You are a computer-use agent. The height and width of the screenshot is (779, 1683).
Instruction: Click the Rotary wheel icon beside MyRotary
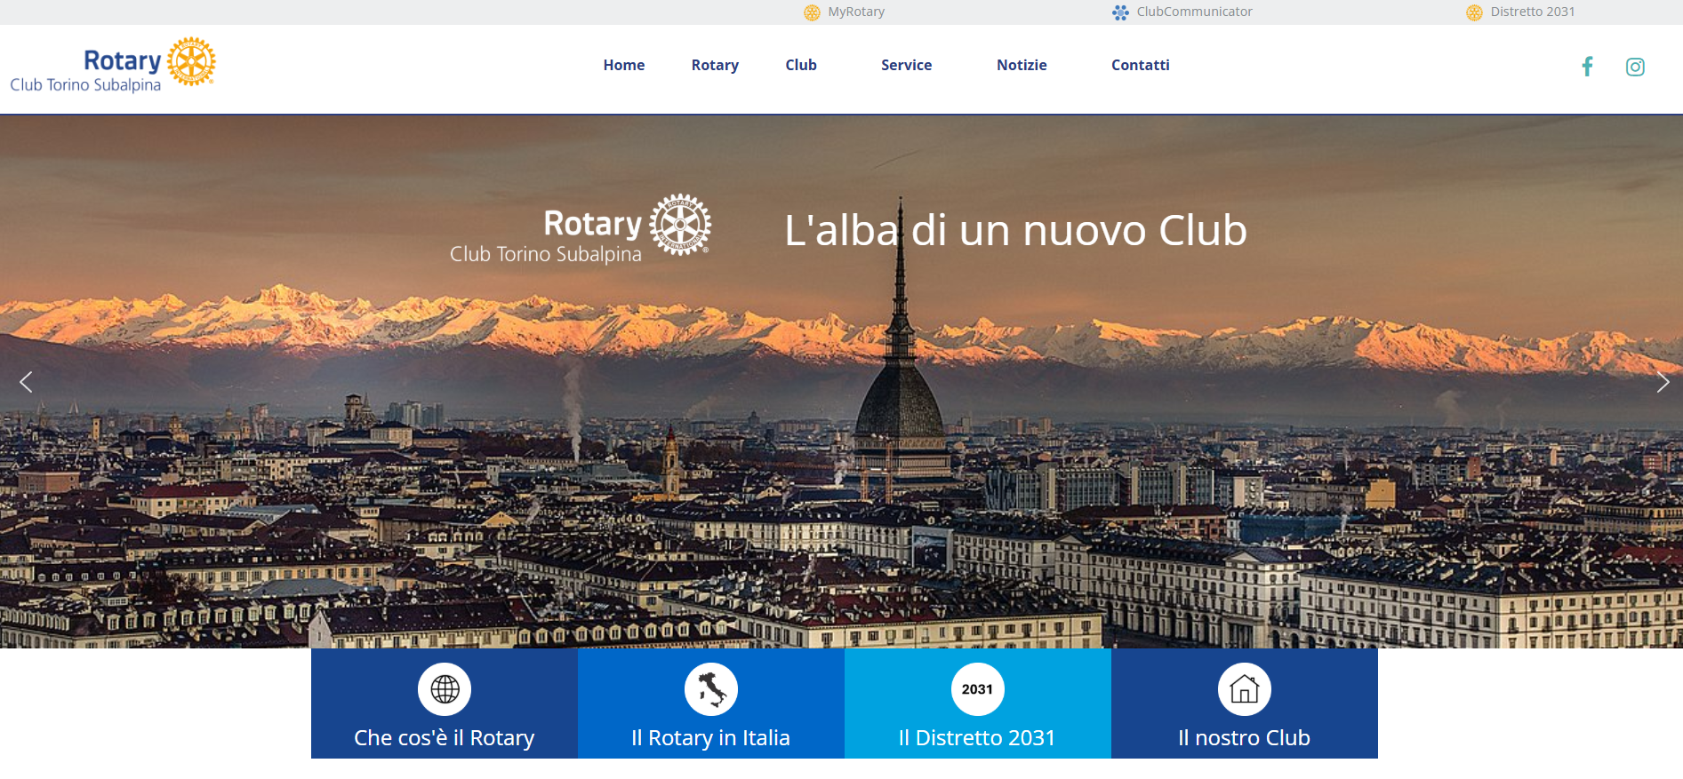point(812,12)
